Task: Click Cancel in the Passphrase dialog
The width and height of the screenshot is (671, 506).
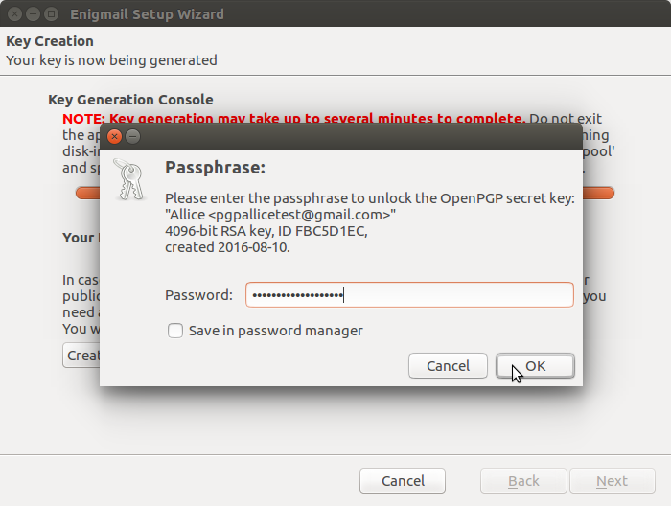Action: click(448, 366)
